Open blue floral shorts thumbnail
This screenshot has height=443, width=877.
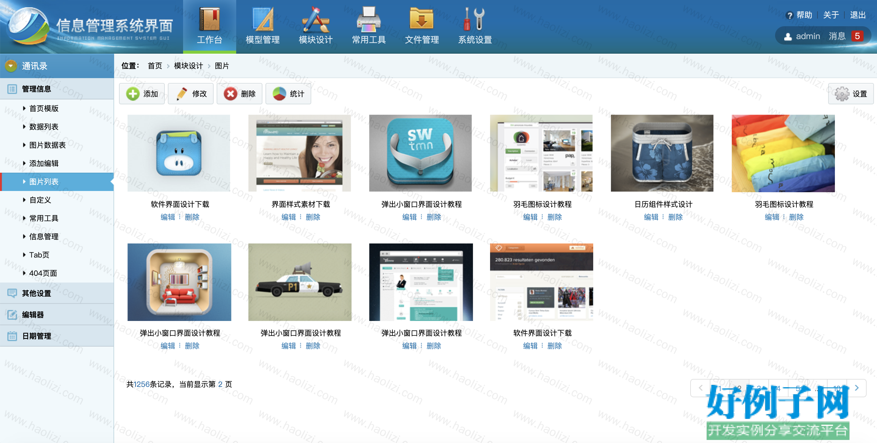tap(662, 153)
